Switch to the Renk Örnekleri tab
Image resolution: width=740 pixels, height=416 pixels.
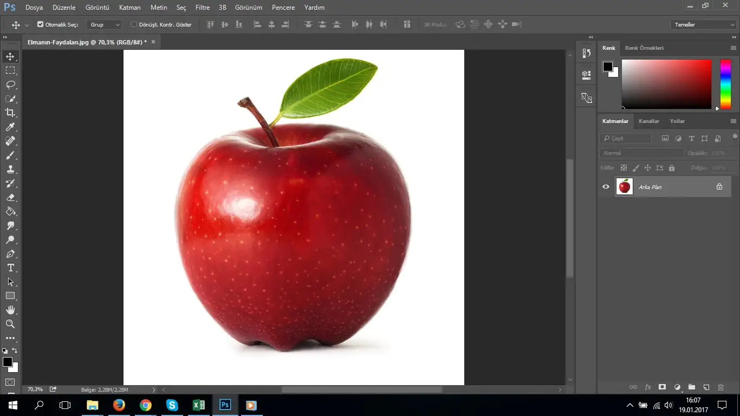[x=644, y=48]
